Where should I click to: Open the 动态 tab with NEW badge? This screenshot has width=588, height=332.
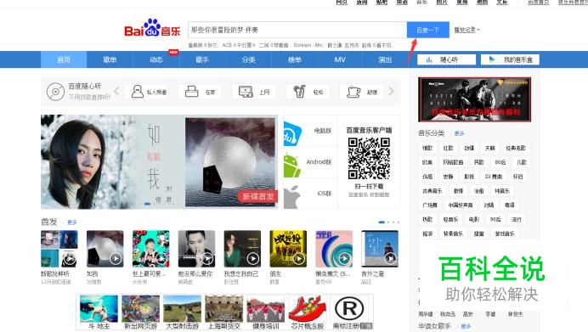(x=156, y=59)
